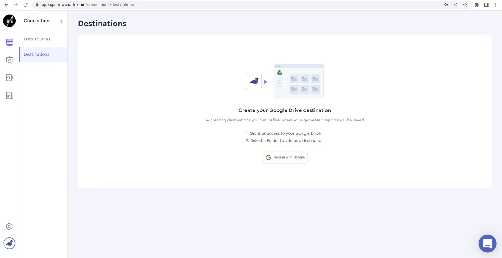Click 'Grant us access to your Google Drive' text
The width and height of the screenshot is (502, 258).
point(285,133)
